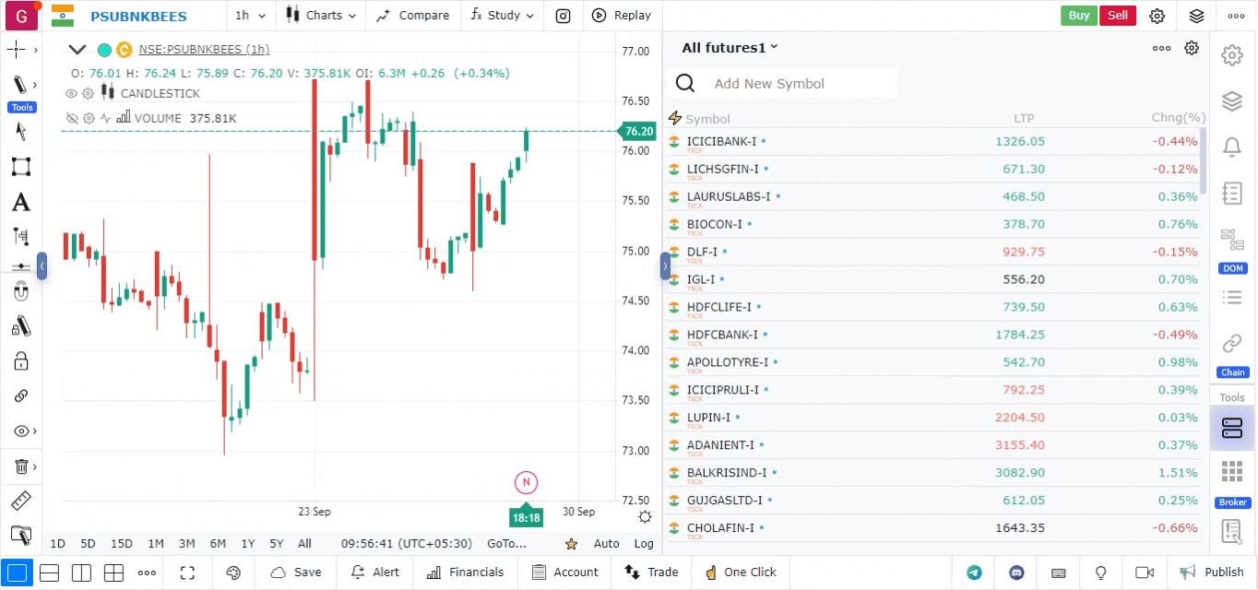
Task: Click the Add New Symbol search field
Action: tap(802, 84)
